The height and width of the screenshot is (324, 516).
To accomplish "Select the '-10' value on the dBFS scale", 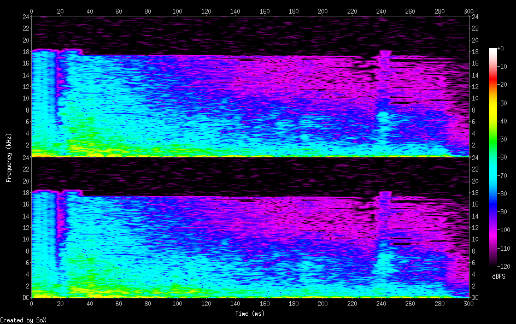I will pos(502,67).
